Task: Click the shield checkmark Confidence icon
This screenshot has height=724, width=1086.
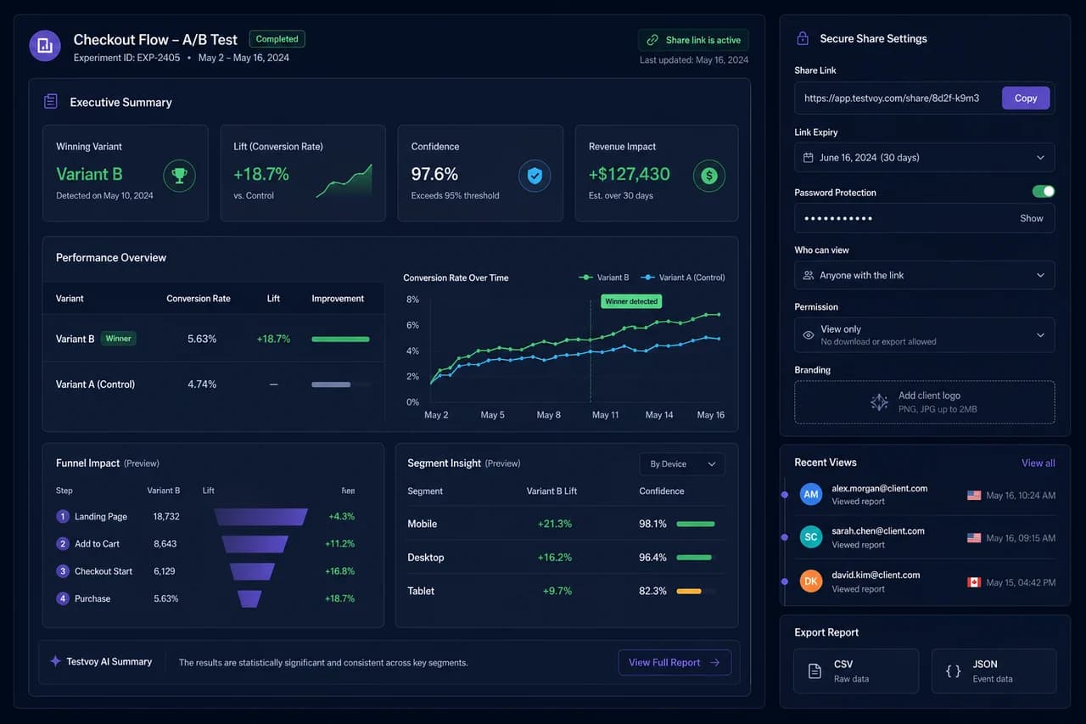Action: click(535, 176)
